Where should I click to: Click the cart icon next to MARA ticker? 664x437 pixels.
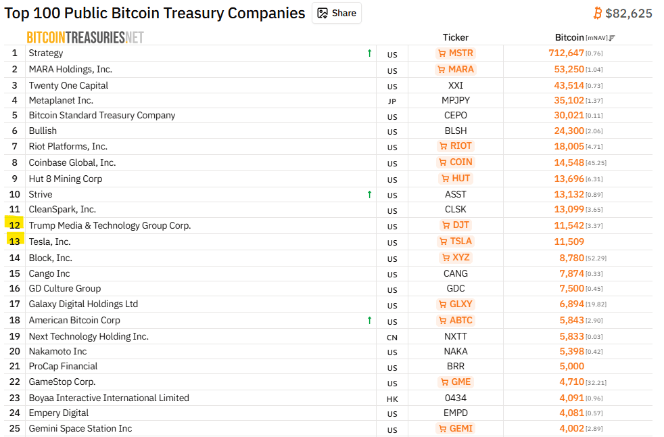pos(442,69)
